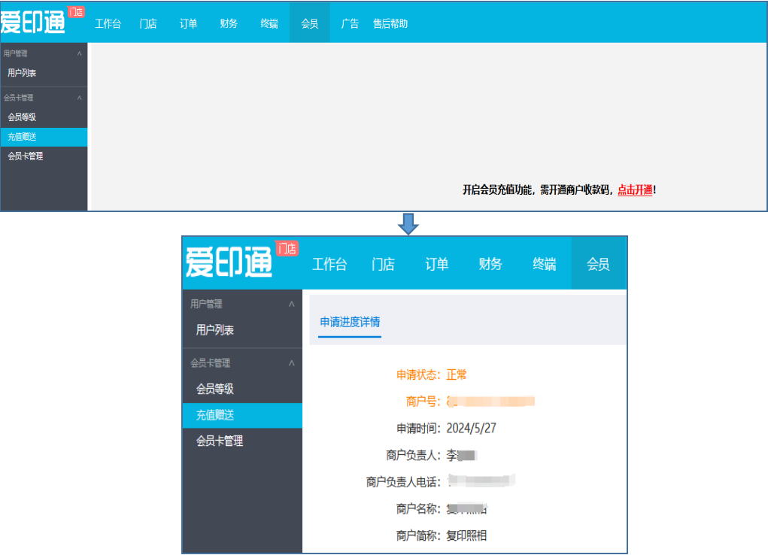Collapse 会员卡管理 chevron in the upper sidebar
This screenshot has width=768, height=555.
80,98
